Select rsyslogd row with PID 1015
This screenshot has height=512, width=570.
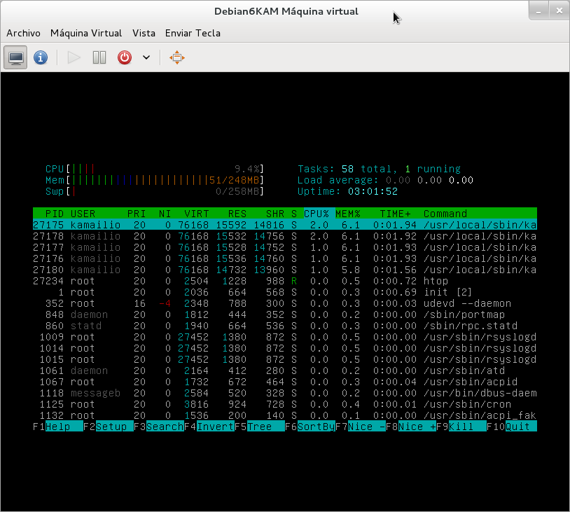(284, 359)
